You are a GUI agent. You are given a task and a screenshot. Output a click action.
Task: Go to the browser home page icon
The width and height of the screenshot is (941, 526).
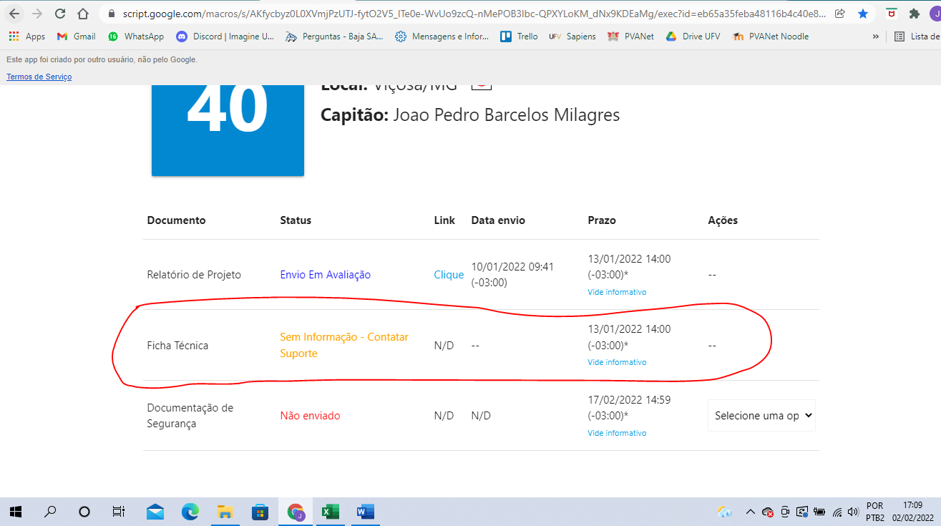tap(83, 14)
